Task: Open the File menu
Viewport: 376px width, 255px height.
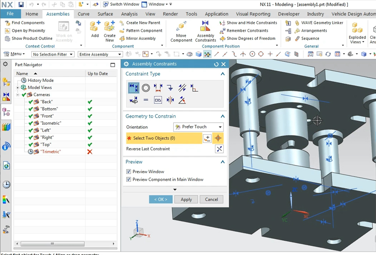Action: 10,14
